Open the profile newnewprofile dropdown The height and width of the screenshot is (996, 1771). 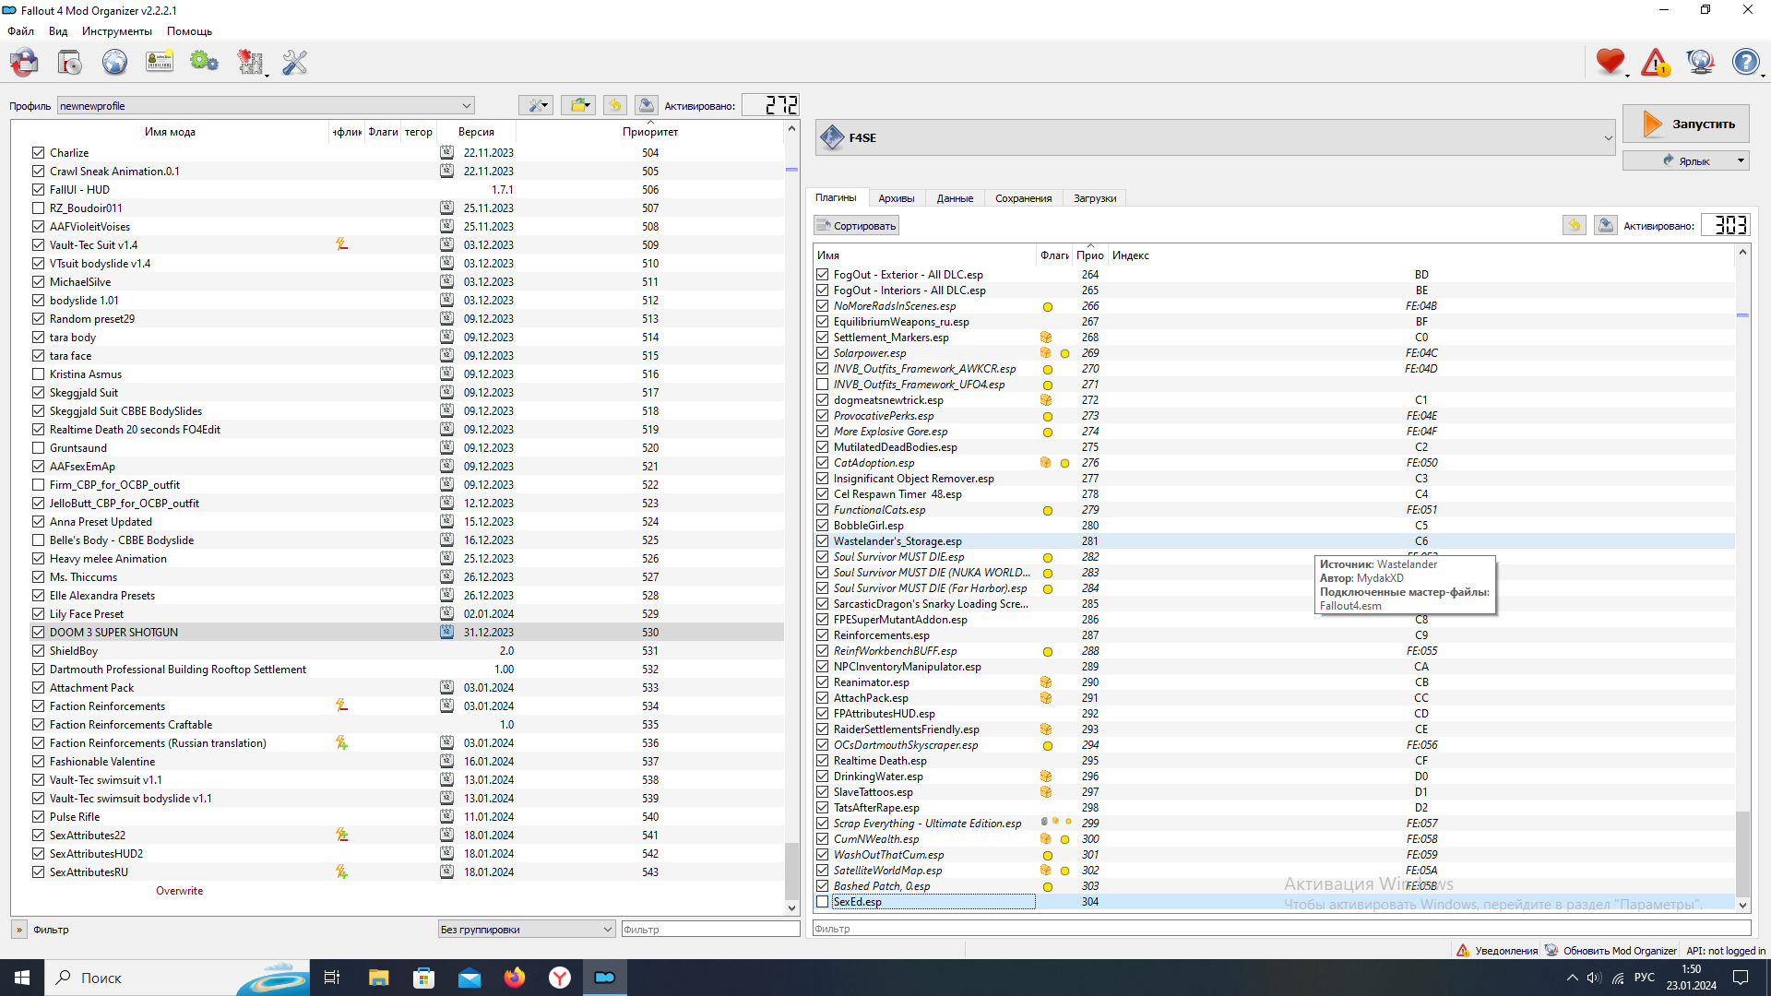pos(266,106)
